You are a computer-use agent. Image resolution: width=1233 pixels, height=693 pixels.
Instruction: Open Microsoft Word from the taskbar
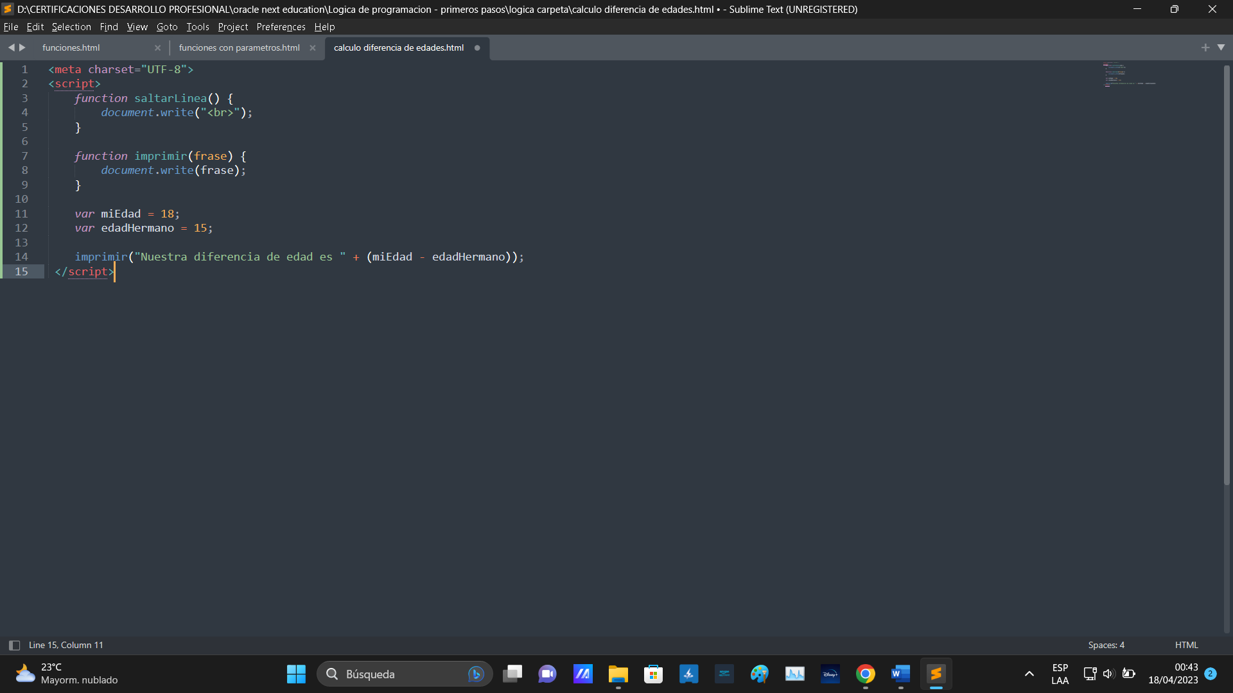point(900,674)
